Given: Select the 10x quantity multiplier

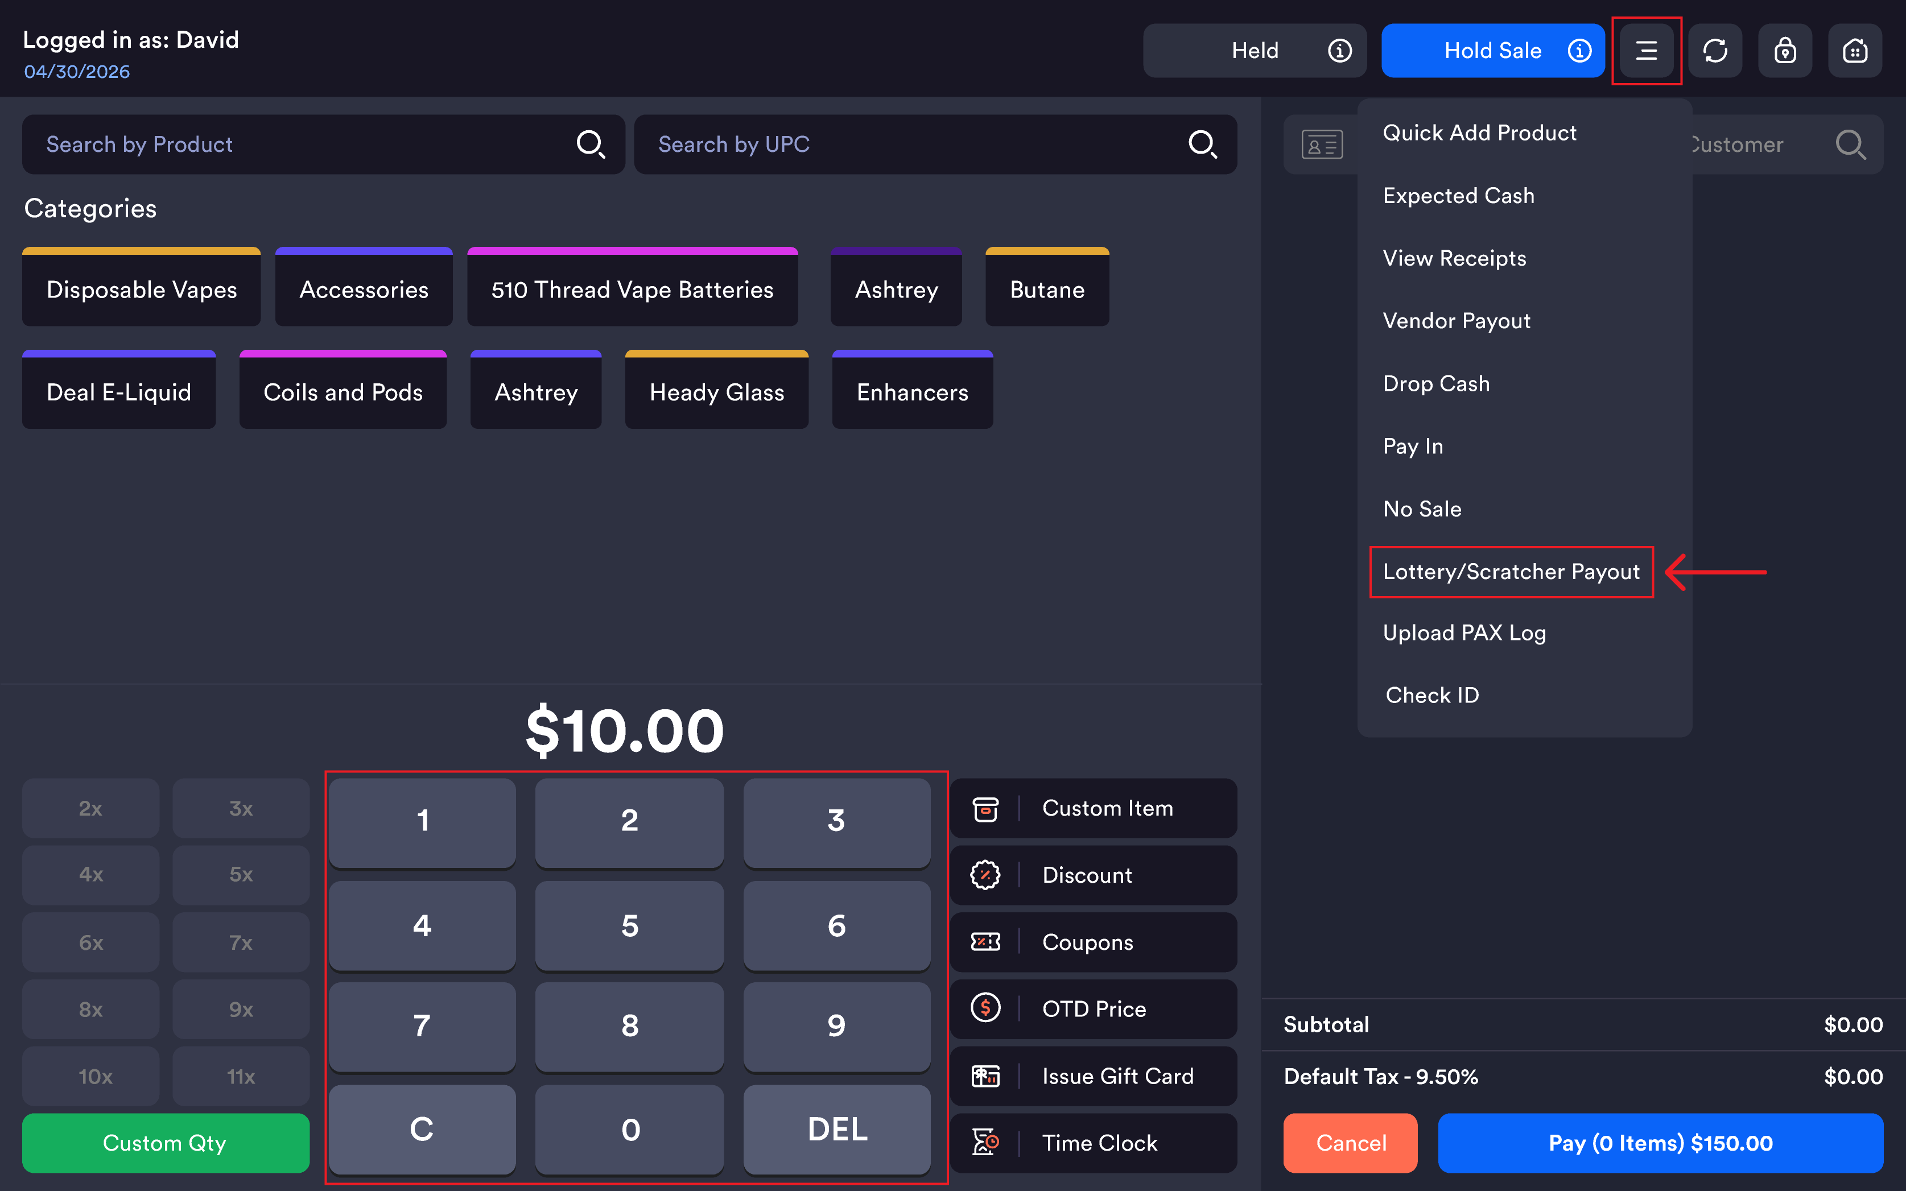Looking at the screenshot, I should click(x=90, y=1076).
